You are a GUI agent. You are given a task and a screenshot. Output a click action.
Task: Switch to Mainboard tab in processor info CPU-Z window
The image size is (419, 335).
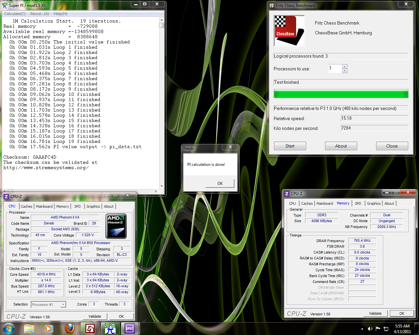pyautogui.click(x=44, y=206)
